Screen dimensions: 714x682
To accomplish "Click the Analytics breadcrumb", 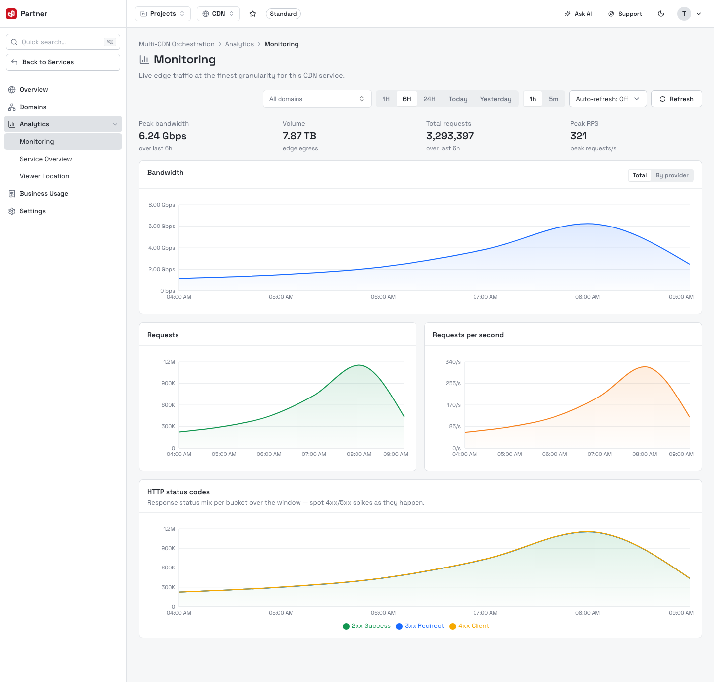I will [x=239, y=44].
